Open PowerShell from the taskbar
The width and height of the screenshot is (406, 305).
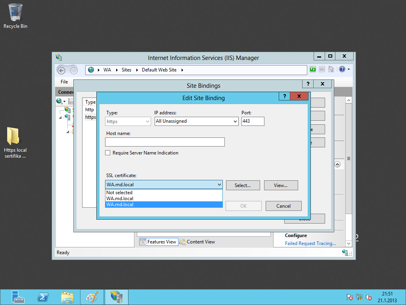point(43,297)
